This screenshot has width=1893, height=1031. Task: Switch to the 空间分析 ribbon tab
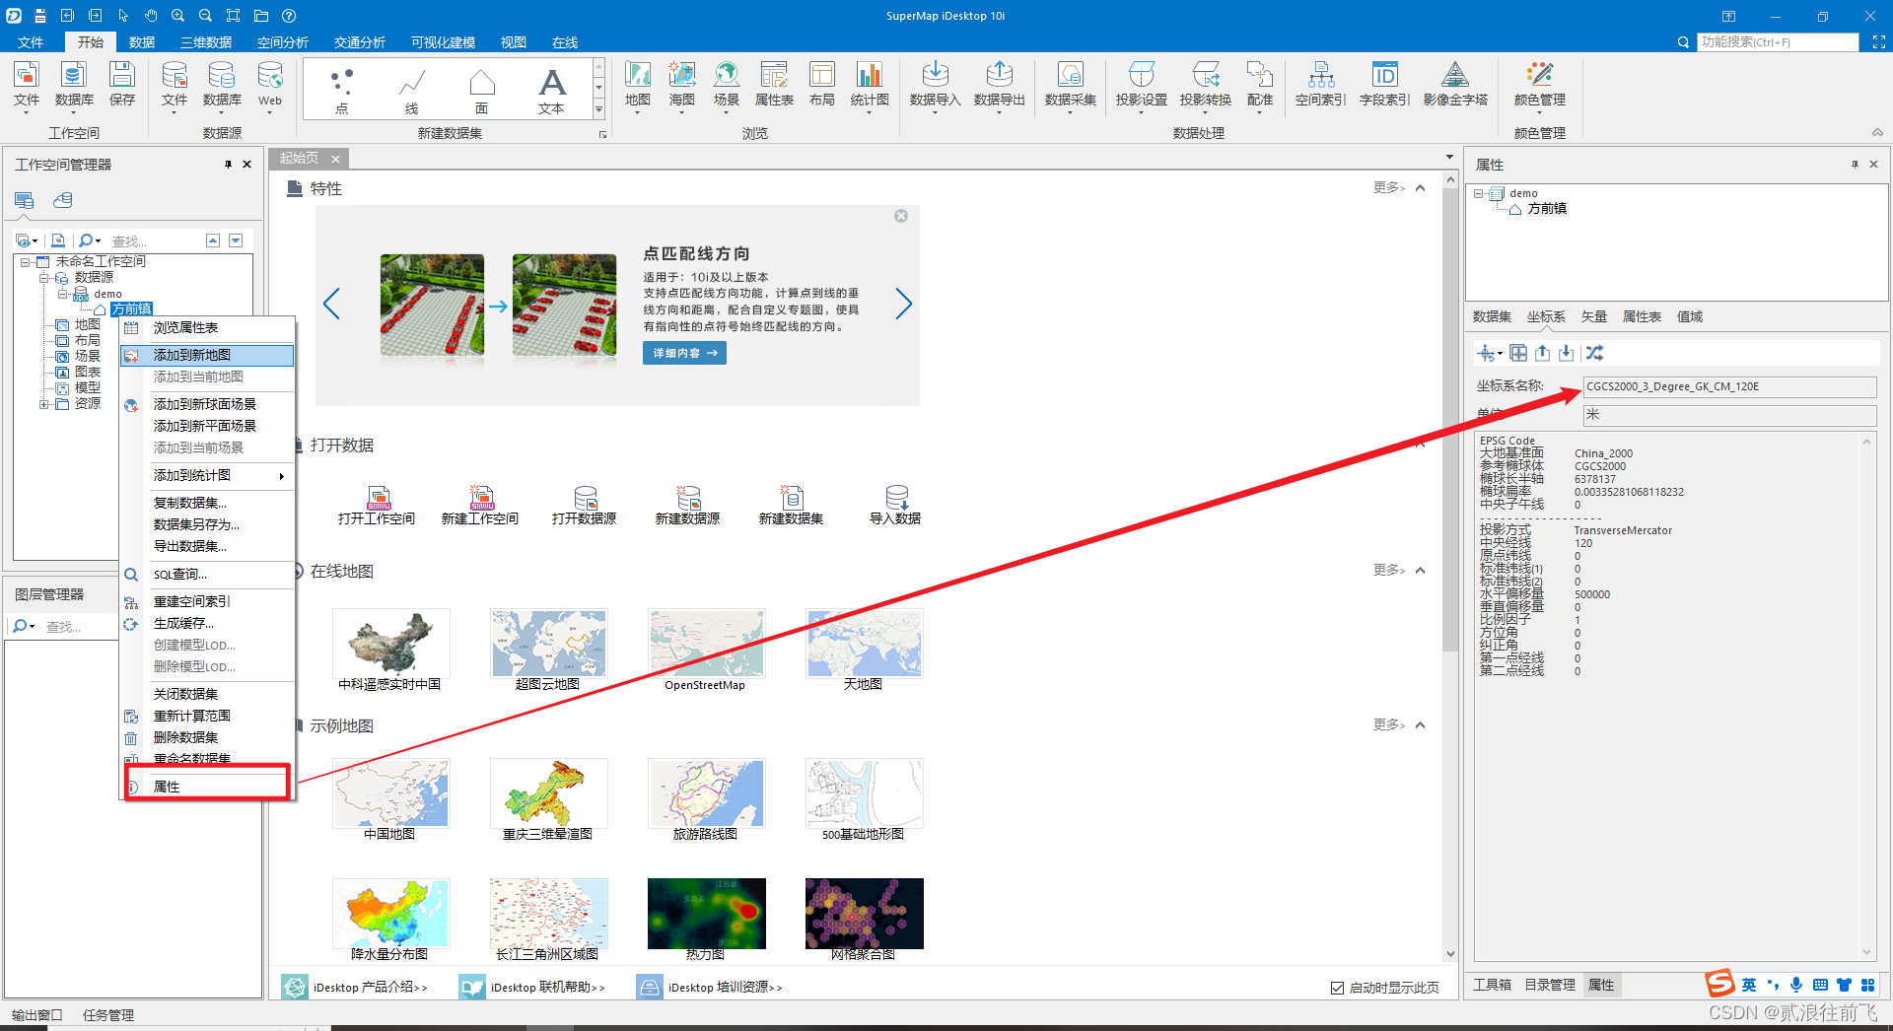point(283,41)
